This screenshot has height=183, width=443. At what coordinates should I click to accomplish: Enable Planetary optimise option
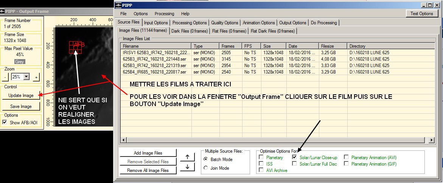[x=261, y=157]
